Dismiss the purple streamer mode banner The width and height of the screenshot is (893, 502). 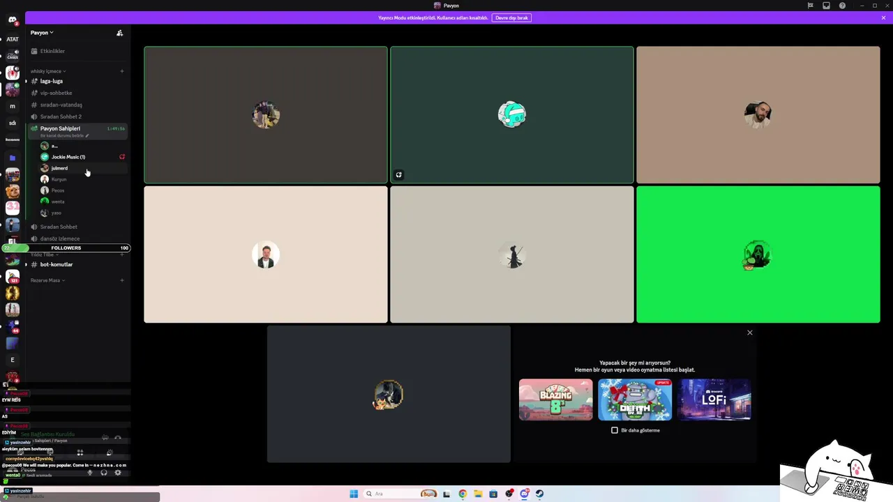pyautogui.click(x=883, y=17)
